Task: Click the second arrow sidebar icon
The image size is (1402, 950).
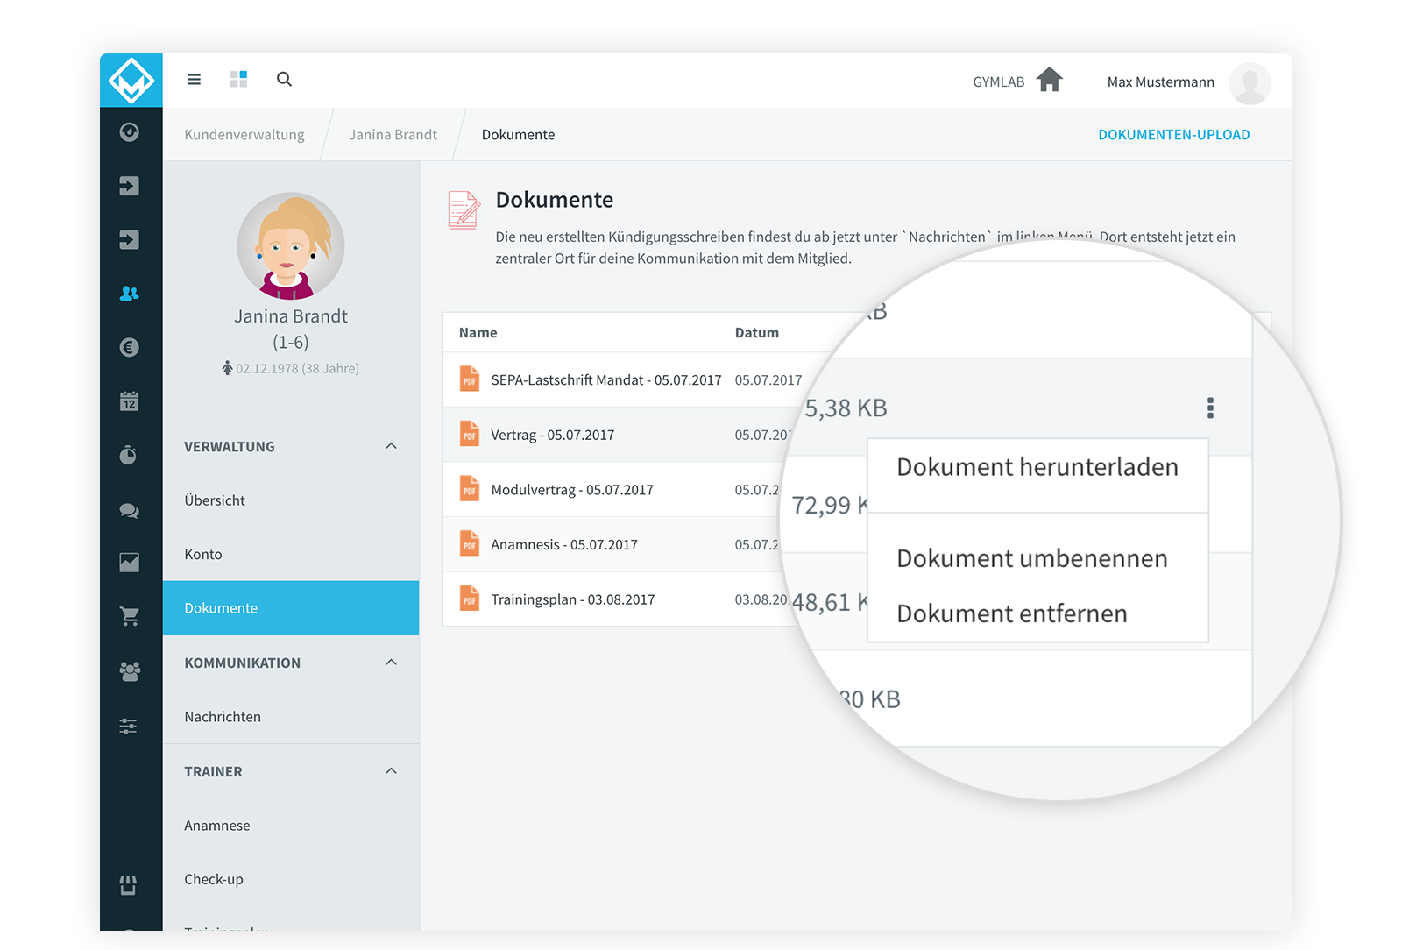Action: coord(130,240)
